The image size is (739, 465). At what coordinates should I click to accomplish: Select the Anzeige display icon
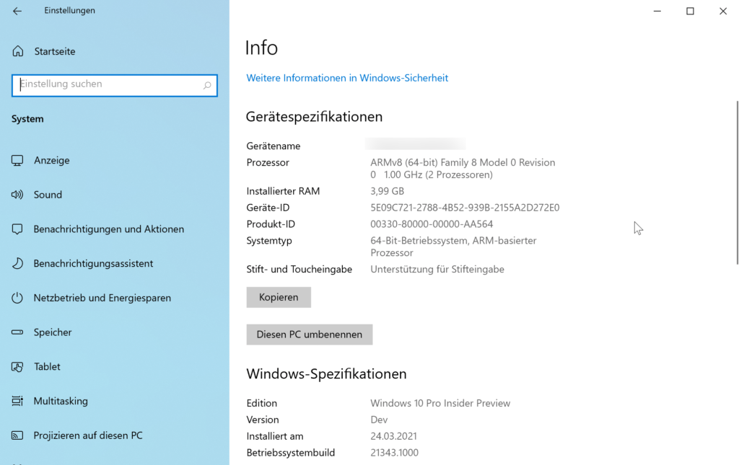17,160
